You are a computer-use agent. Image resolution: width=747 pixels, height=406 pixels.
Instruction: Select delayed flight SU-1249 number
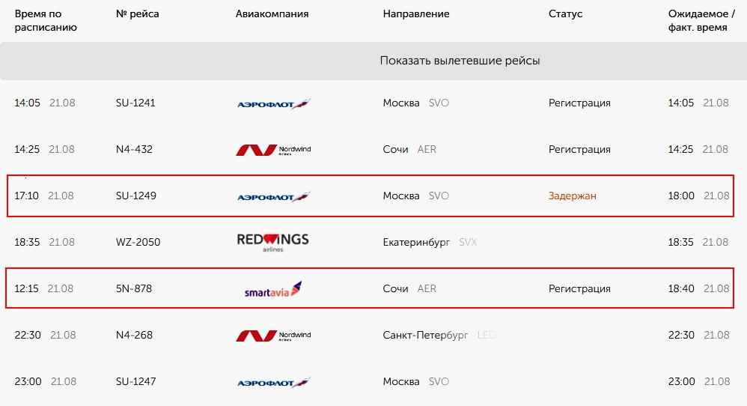pos(135,196)
